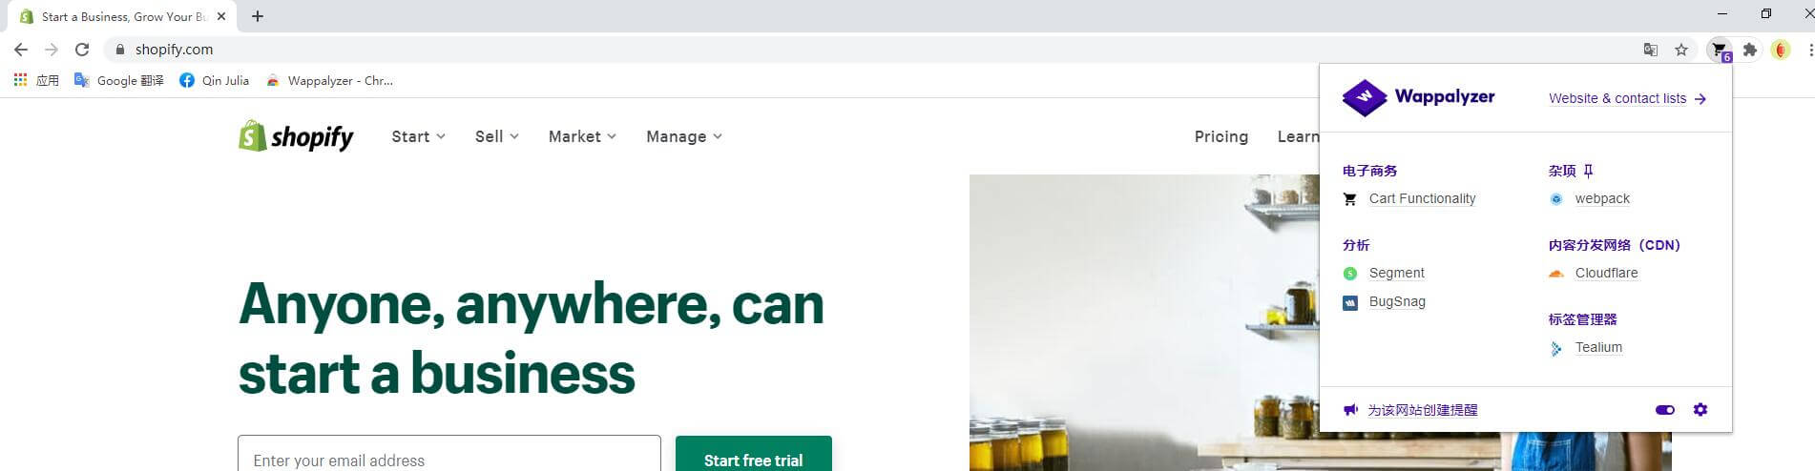This screenshot has width=1815, height=471.
Task: Expand the Start dropdown menu
Action: [x=418, y=136]
